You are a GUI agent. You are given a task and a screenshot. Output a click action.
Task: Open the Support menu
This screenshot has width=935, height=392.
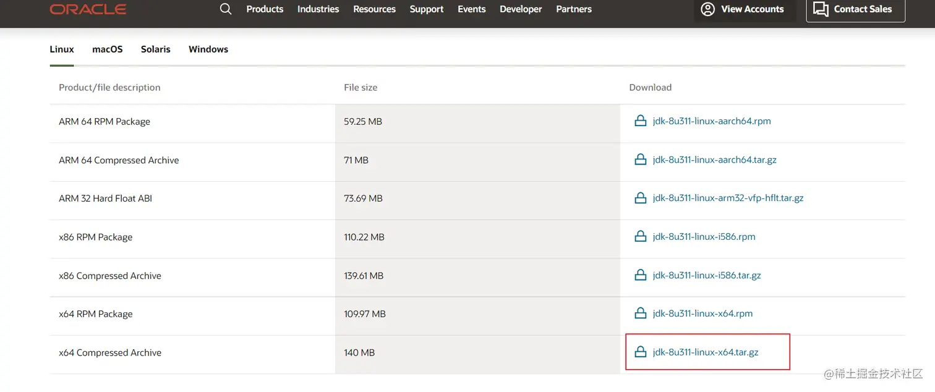coord(427,9)
